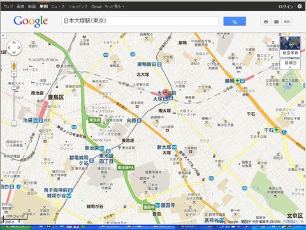Click the 護国寺 metro station icon
Screen dimensions: 306x230
click(x=157, y=205)
